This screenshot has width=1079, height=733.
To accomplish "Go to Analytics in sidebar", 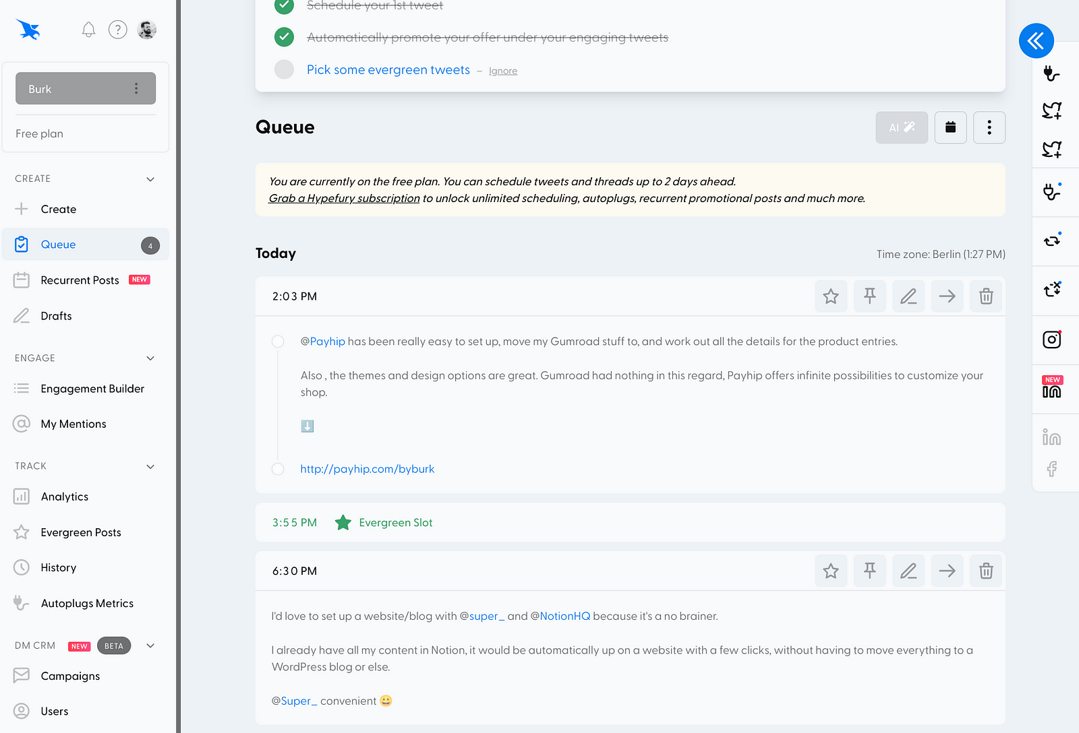I will [x=65, y=497].
